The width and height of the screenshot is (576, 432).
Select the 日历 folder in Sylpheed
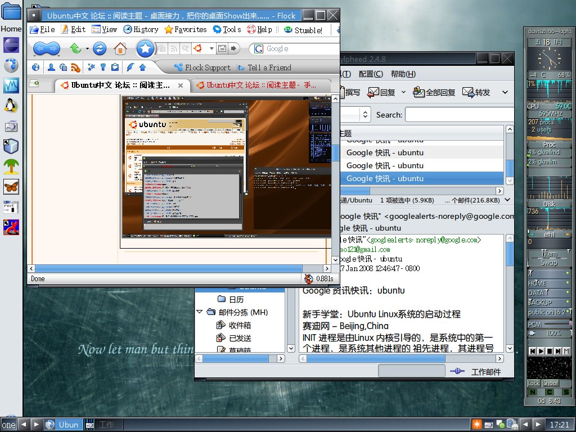[230, 299]
